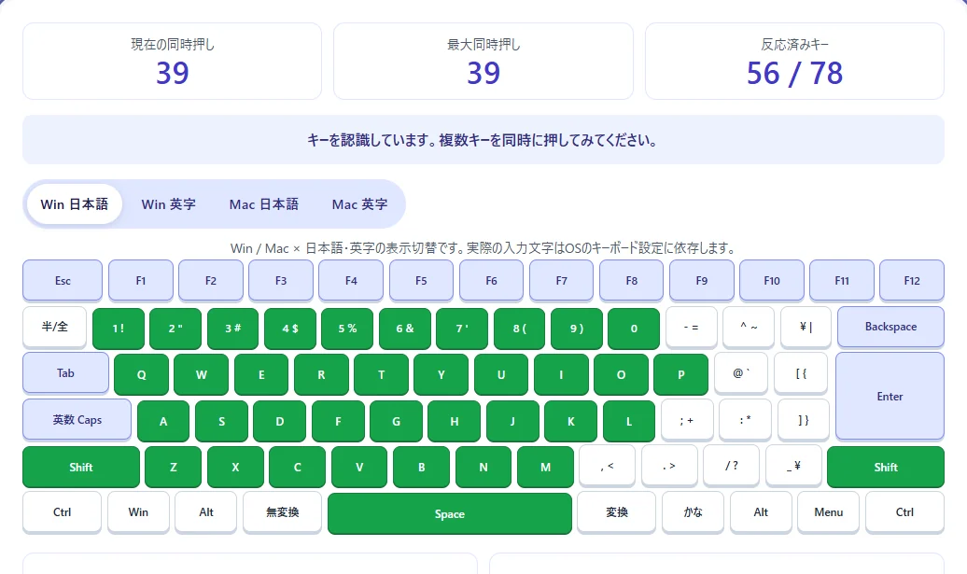Image resolution: width=967 pixels, height=574 pixels.
Task: Click the @ ` key
Action: [x=741, y=373]
